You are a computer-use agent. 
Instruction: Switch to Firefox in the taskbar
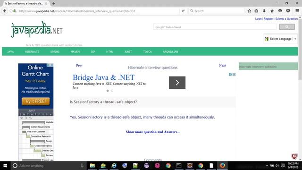(222, 166)
